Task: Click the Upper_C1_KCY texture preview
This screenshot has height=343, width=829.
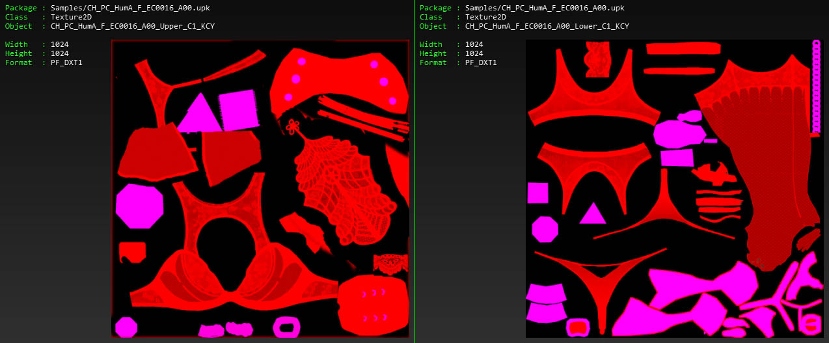Action: click(261, 189)
